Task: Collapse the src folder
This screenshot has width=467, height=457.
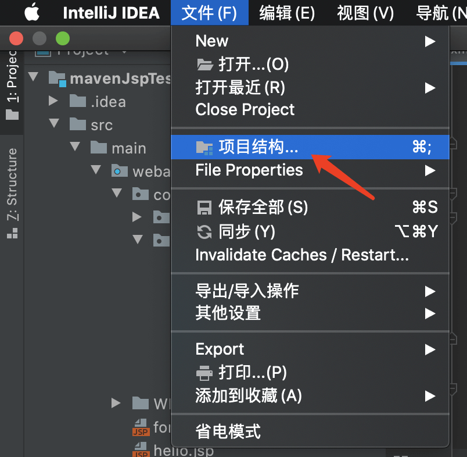Action: pyautogui.click(x=54, y=123)
